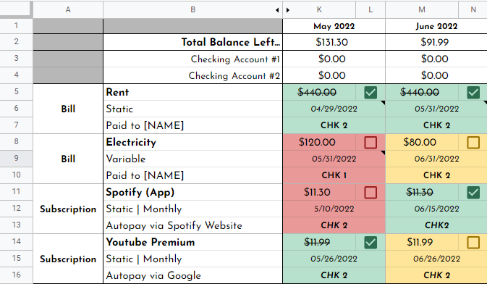The height and width of the screenshot is (284, 487).
Task: Expand hidden columns with right arrow
Action: [288, 10]
